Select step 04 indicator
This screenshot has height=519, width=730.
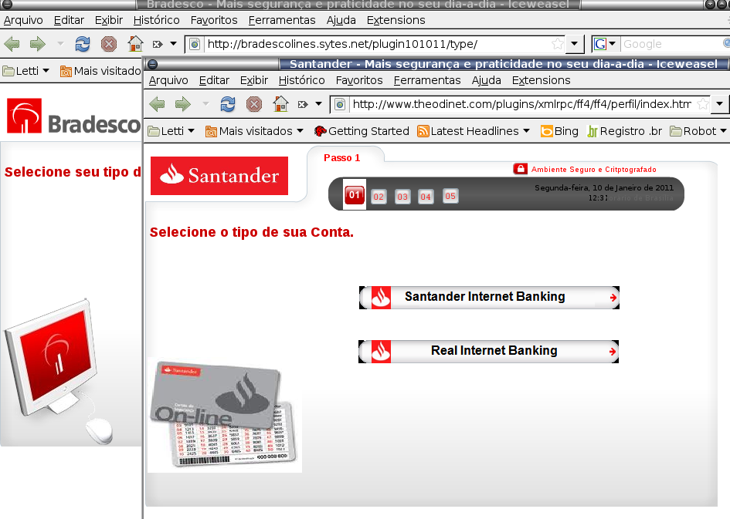coord(426,197)
